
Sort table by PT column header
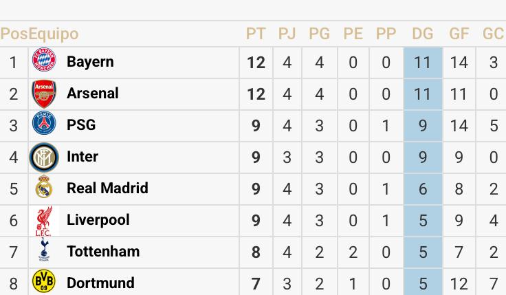[256, 34]
